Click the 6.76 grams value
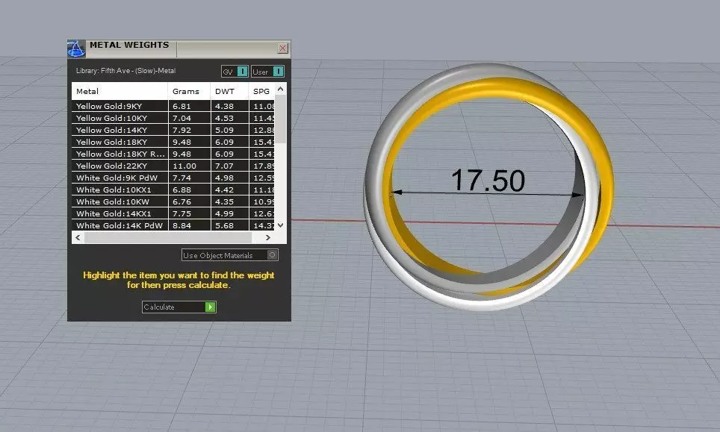Image resolution: width=720 pixels, height=432 pixels. pyautogui.click(x=181, y=201)
